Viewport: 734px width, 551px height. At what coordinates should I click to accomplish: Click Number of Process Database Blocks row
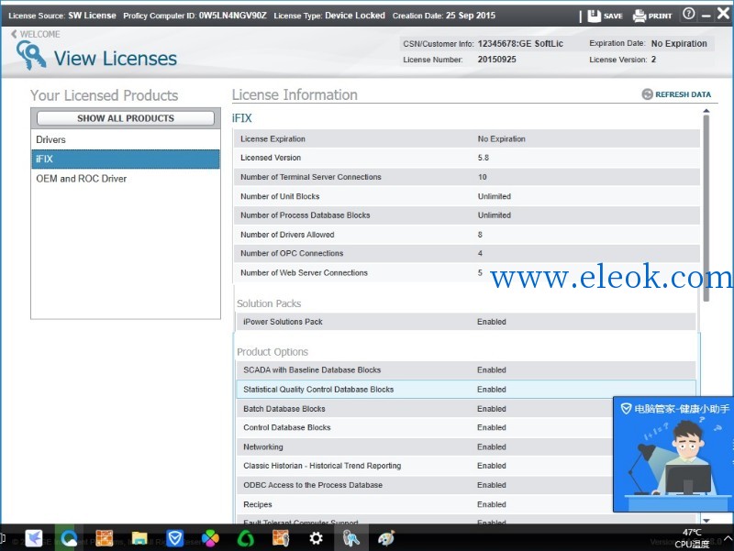click(466, 215)
